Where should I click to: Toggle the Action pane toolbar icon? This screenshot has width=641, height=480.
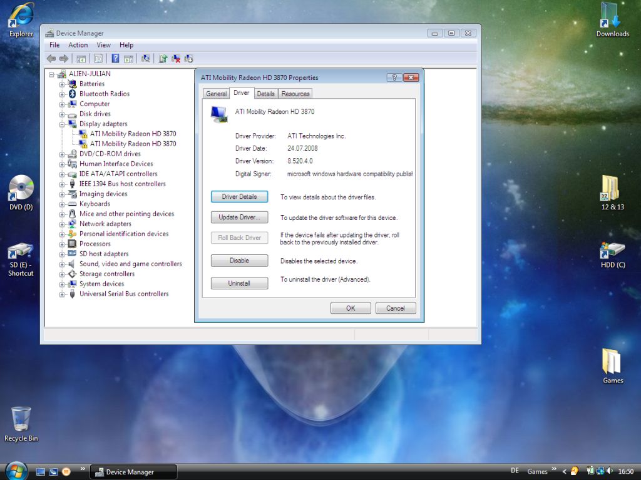click(x=128, y=59)
